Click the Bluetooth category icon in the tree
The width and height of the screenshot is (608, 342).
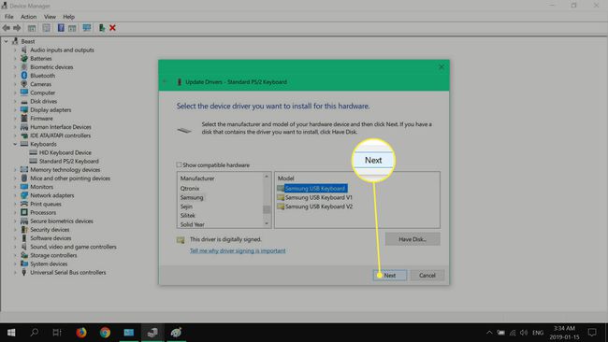24,76
